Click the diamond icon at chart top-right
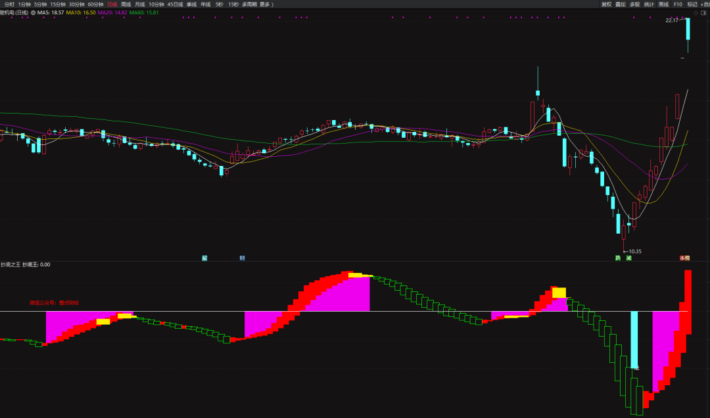Screen dimensions: 710x418 pyautogui.click(x=696, y=12)
